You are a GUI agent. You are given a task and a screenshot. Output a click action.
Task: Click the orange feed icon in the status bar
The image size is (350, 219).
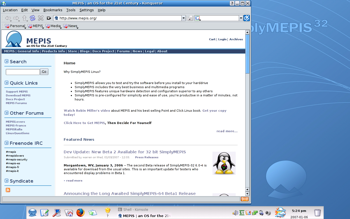coord(245,199)
